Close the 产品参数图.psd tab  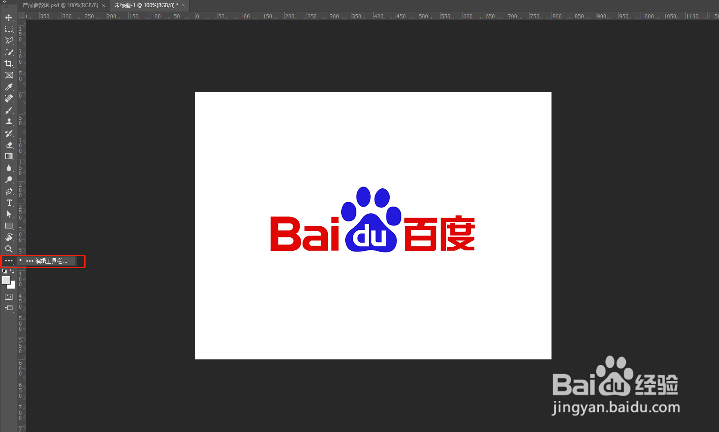pyautogui.click(x=103, y=5)
